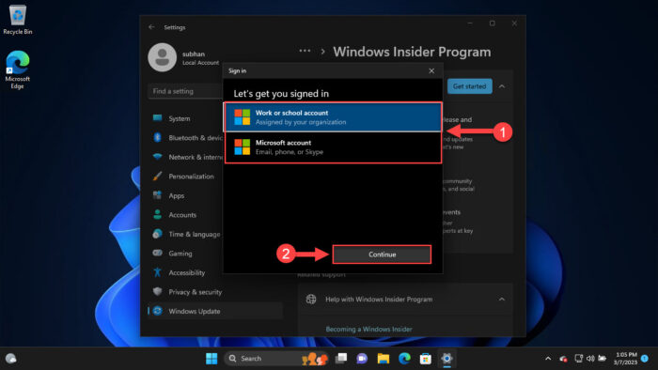The image size is (658, 370).
Task: Click the Accessibility figure icon
Action: point(157,272)
